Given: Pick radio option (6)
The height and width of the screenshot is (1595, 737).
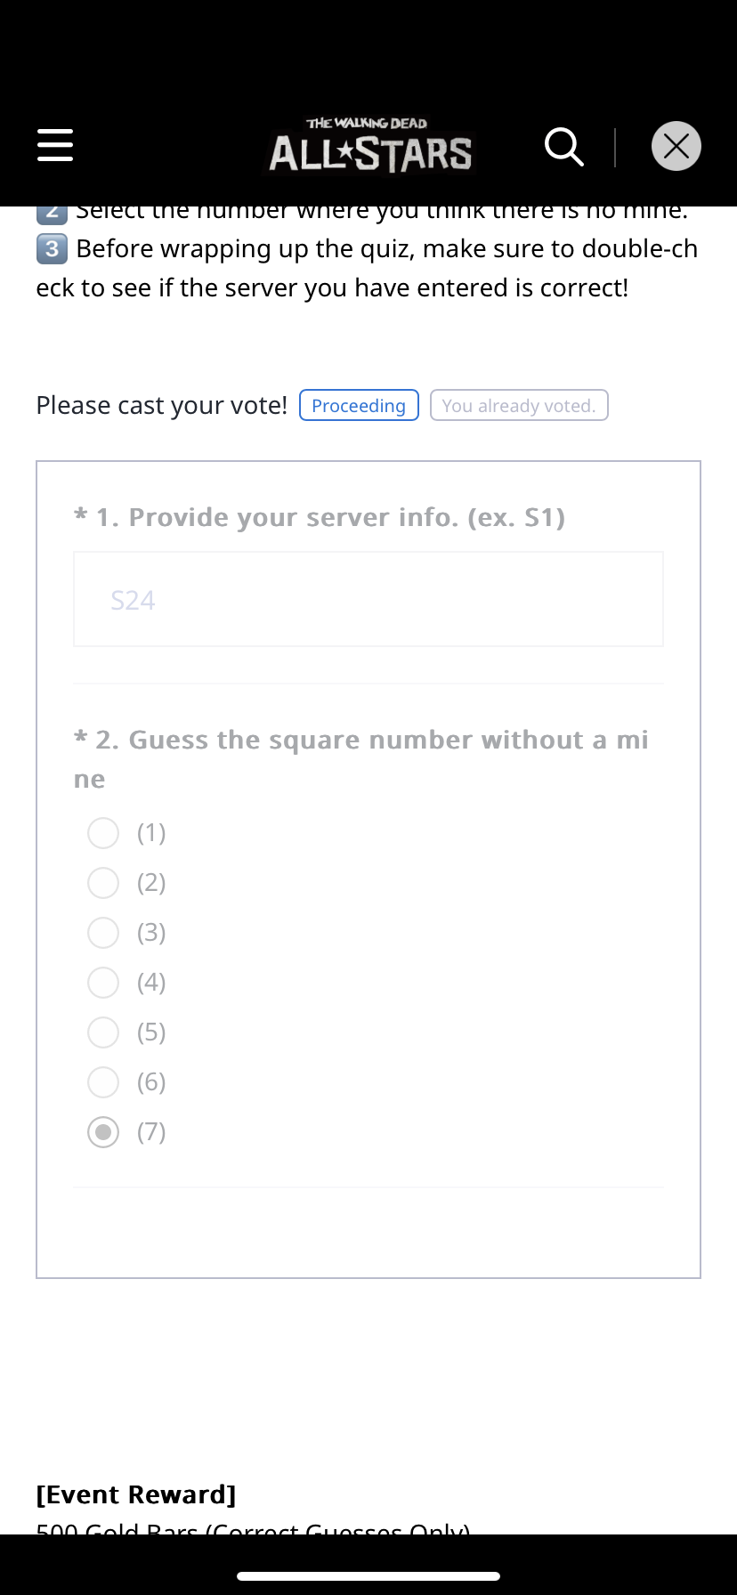Looking at the screenshot, I should point(103,1082).
